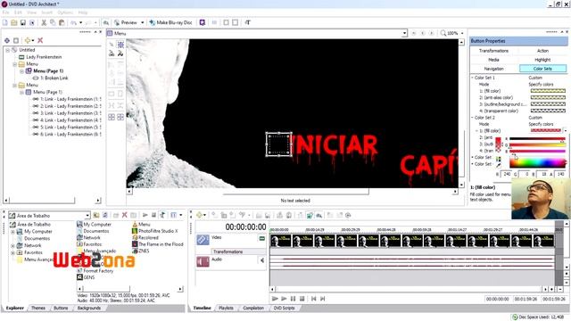Image resolution: width=571 pixels, height=321 pixels.
Task: Open the Menu selector dropdown above preview
Action: click(x=404, y=33)
